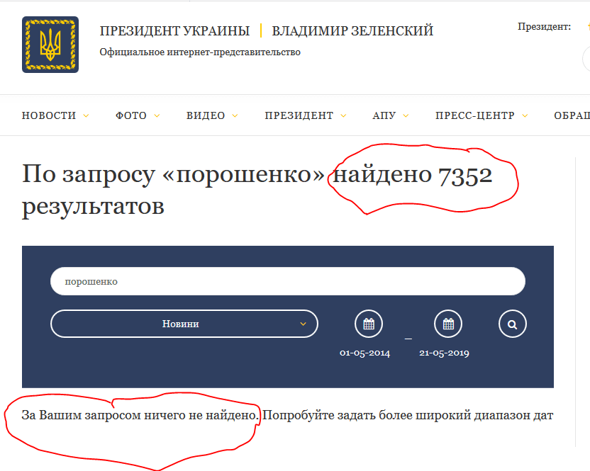Click the найдено 7352 results heading

pyautogui.click(x=413, y=175)
